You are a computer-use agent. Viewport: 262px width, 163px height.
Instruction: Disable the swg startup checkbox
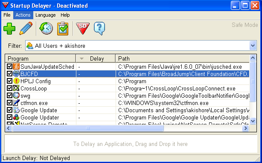tap(9, 96)
